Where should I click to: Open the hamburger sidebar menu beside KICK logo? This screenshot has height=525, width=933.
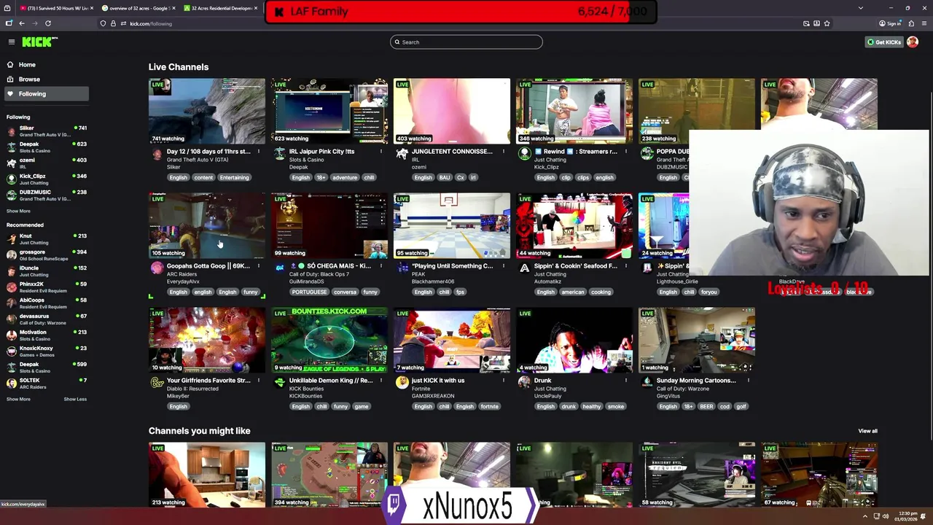[11, 42]
